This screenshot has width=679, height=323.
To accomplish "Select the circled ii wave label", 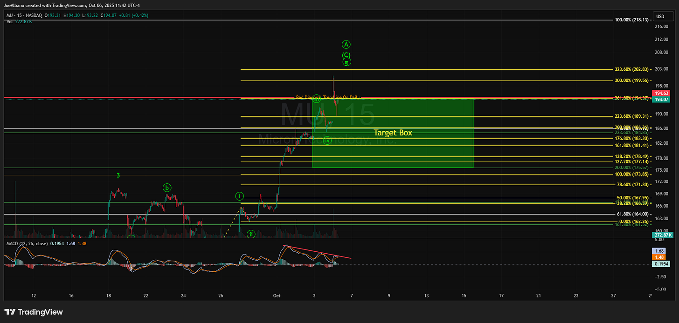I will (251, 234).
